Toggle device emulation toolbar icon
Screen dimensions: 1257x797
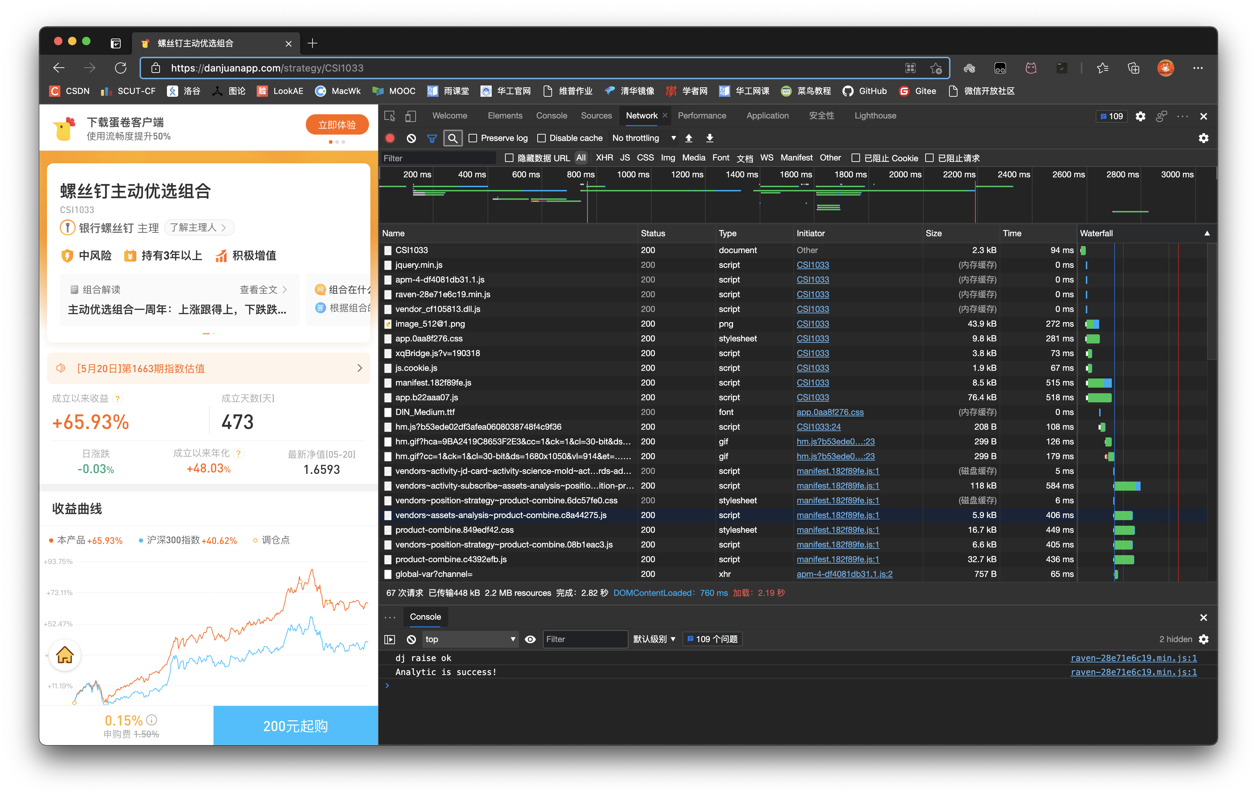point(411,116)
